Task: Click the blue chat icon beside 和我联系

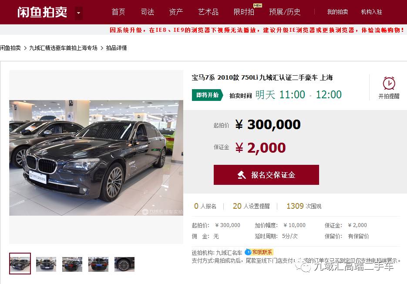Action: point(249,252)
